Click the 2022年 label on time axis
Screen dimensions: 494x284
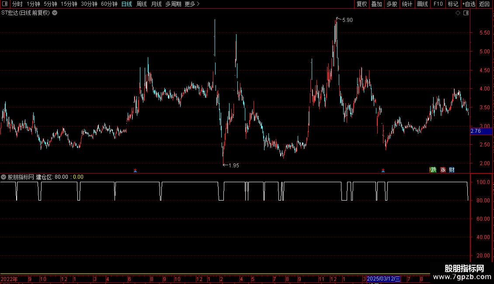point(9,279)
